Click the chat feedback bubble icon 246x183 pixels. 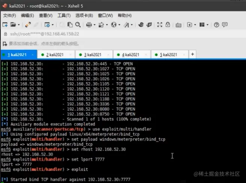click(x=225, y=25)
